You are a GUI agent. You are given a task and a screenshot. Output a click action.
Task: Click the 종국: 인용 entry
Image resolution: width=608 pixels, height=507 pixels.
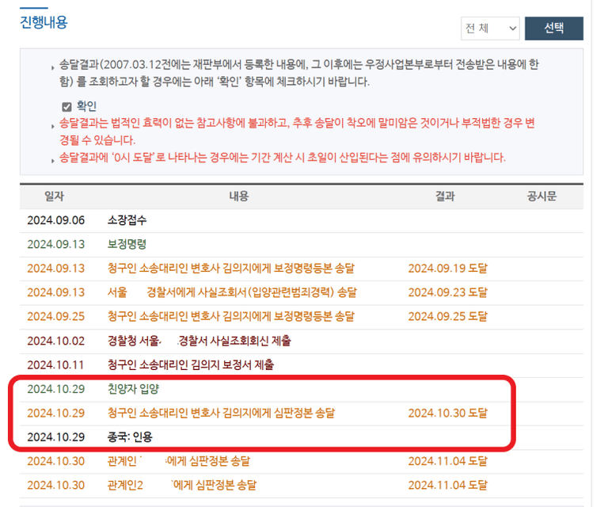[x=132, y=436]
